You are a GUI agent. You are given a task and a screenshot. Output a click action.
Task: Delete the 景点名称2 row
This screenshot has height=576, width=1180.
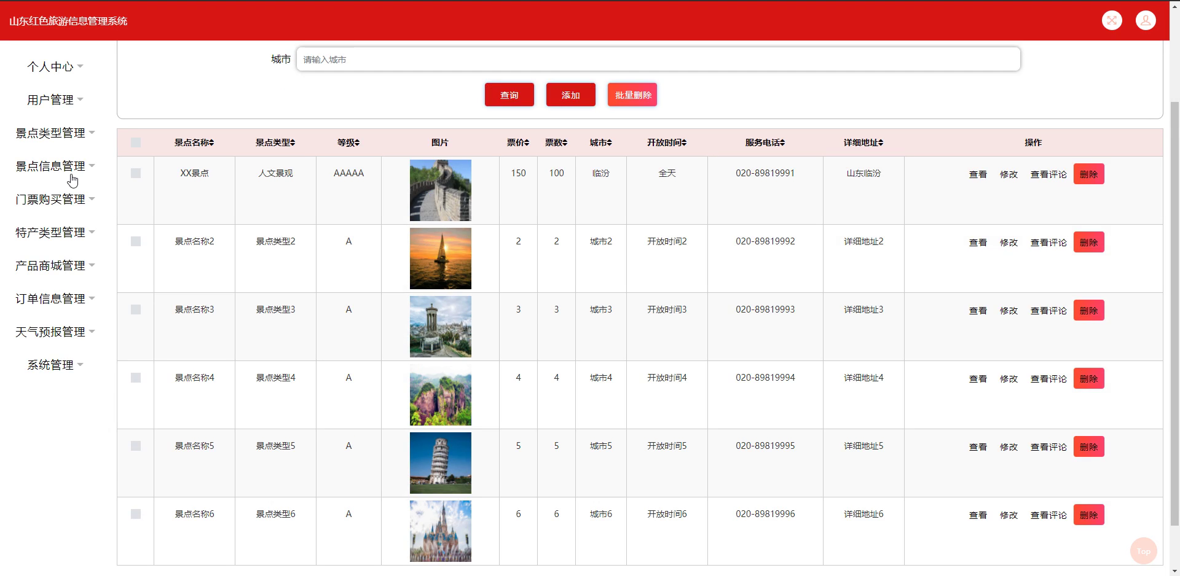point(1088,242)
